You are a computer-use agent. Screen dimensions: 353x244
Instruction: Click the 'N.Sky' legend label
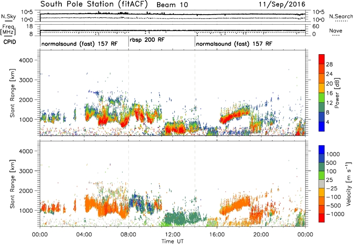[8, 16]
